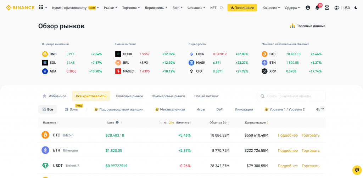
Task: Switch change interval to 4ч
Action: (x=166, y=122)
